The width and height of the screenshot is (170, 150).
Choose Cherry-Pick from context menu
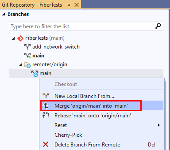(x=68, y=135)
